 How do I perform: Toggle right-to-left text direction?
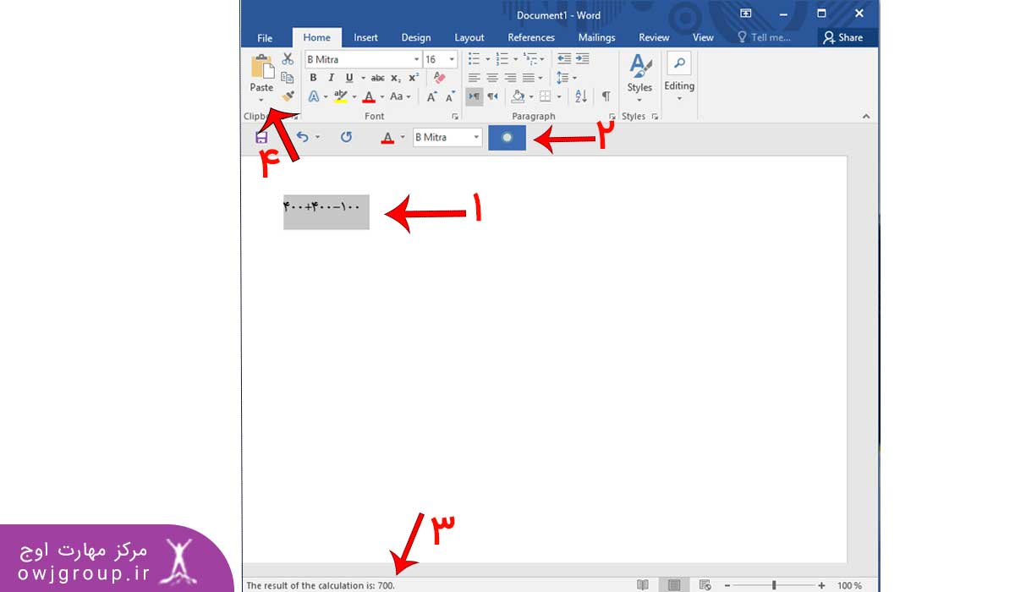point(492,97)
